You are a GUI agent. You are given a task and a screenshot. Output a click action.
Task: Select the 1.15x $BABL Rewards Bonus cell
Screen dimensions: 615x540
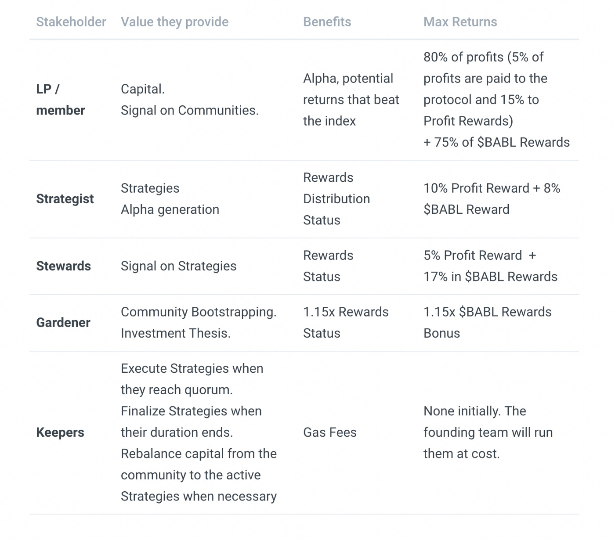pos(487,323)
